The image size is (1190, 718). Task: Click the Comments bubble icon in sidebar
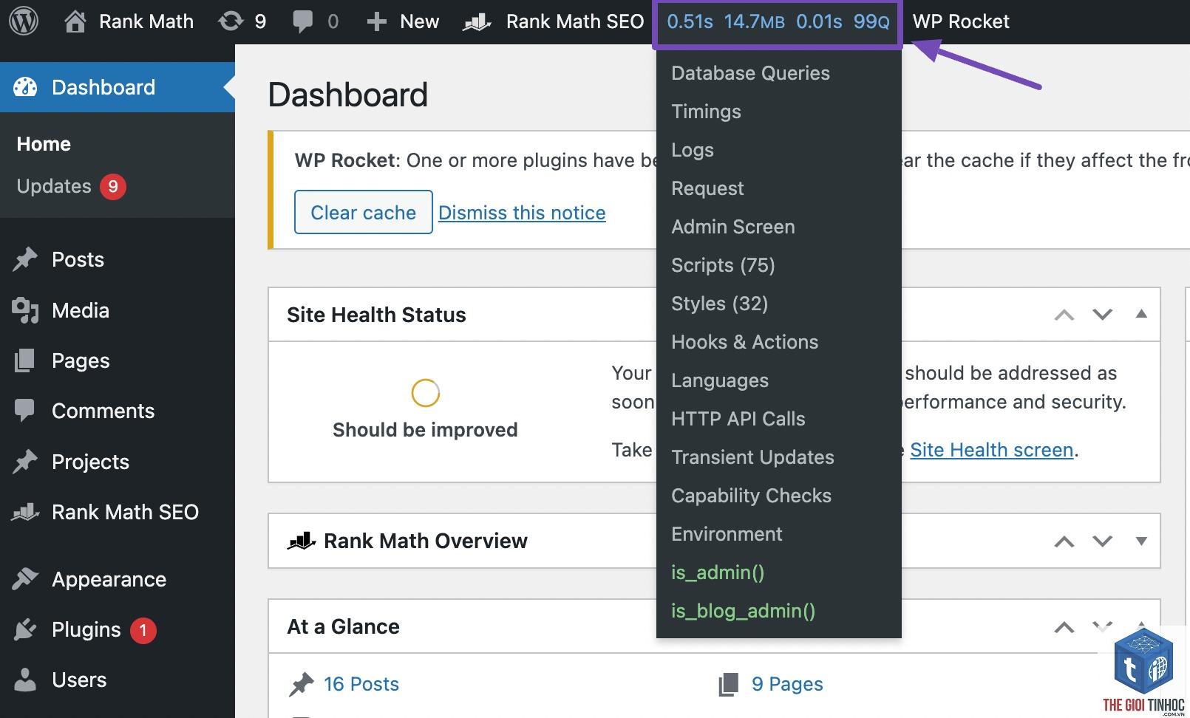pos(24,411)
